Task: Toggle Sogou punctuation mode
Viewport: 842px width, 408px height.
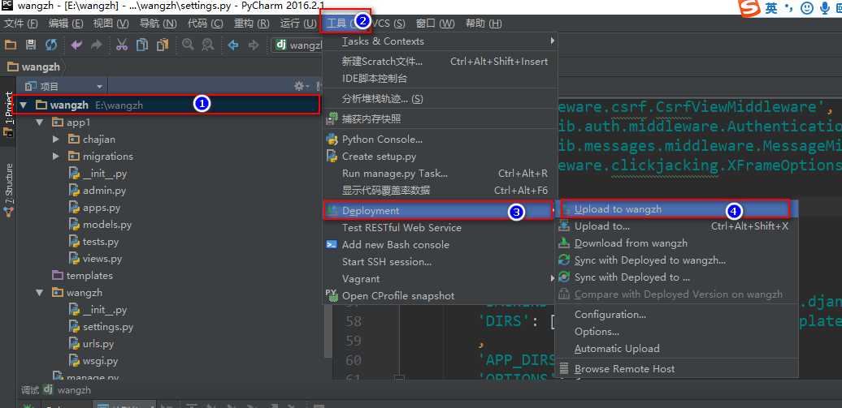Action: click(788, 7)
